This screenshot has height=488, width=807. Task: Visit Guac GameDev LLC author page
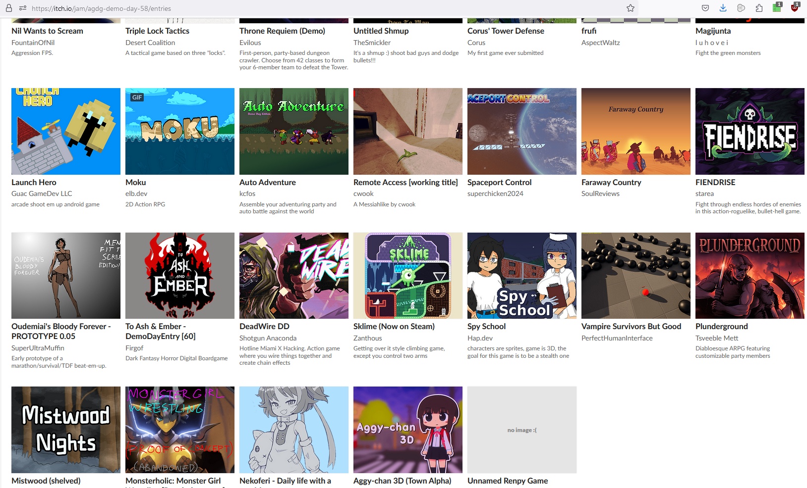point(42,194)
